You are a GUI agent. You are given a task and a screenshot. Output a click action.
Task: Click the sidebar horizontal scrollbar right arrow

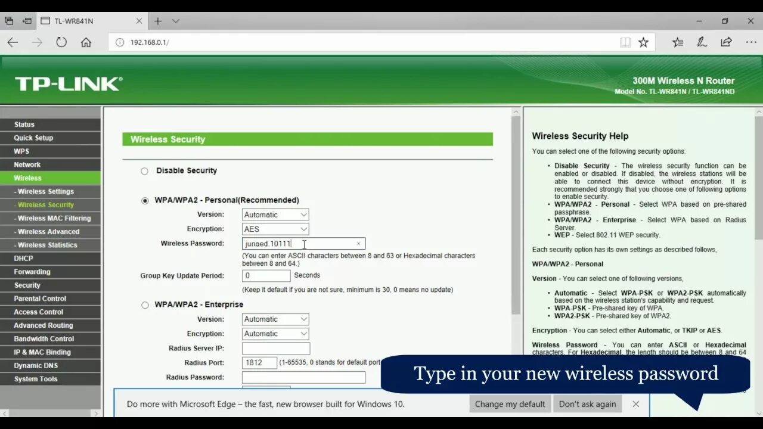pyautogui.click(x=96, y=413)
